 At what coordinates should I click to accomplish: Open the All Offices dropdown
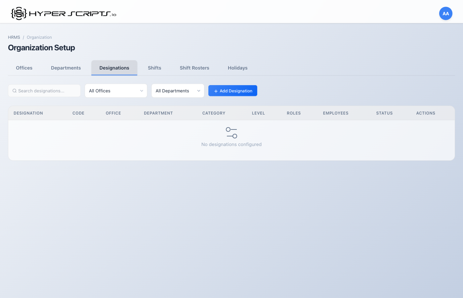click(116, 90)
